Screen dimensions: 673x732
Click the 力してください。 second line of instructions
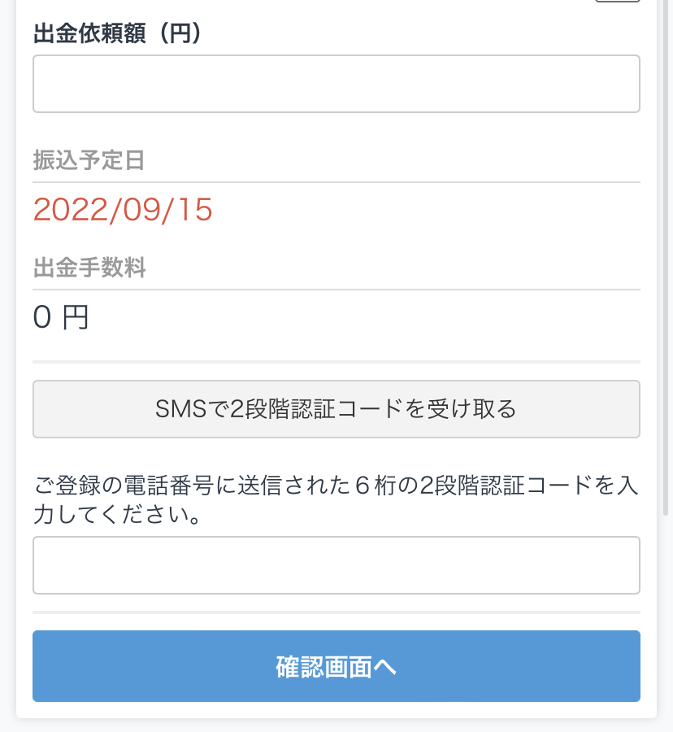coord(118,515)
